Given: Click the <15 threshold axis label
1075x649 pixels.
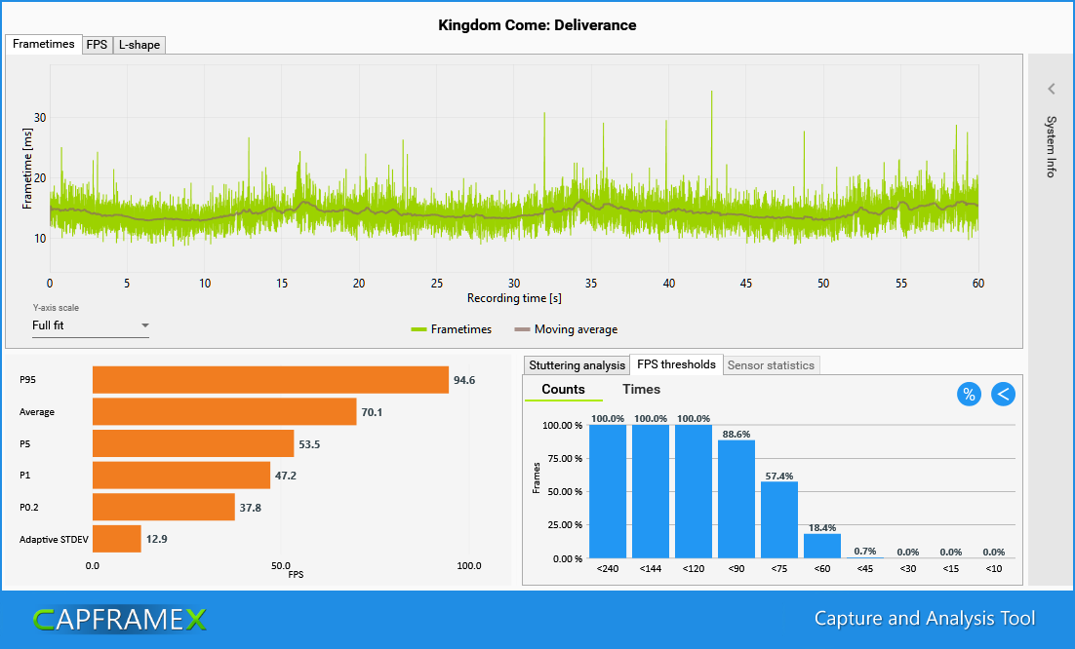Looking at the screenshot, I should click(951, 569).
